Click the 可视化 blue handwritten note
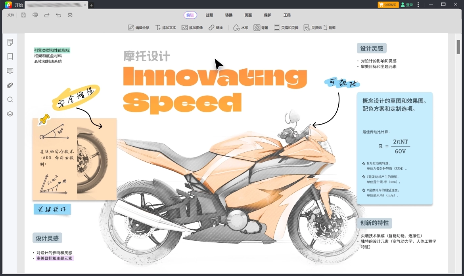The height and width of the screenshot is (276, 464). pyautogui.click(x=343, y=83)
